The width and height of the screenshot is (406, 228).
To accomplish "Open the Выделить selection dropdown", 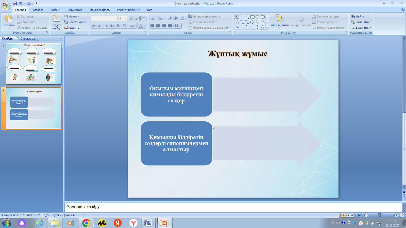I will [x=370, y=28].
